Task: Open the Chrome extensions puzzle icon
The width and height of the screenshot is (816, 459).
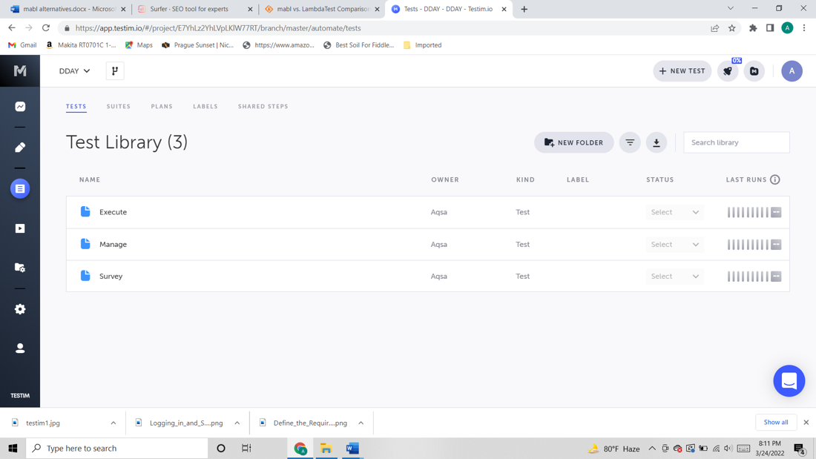Action: pos(752,28)
